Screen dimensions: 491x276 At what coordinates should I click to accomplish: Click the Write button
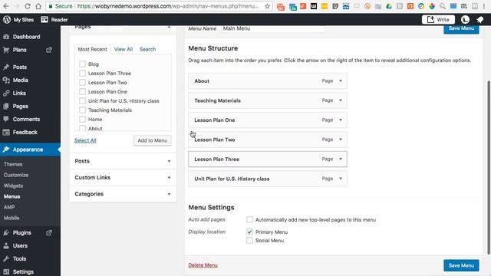pyautogui.click(x=438, y=19)
